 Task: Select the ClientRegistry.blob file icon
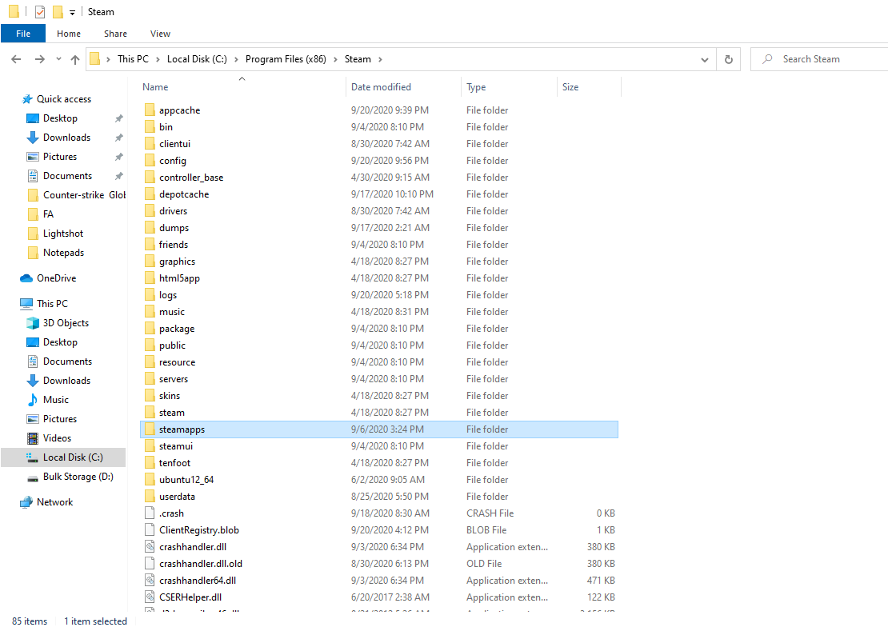click(150, 529)
